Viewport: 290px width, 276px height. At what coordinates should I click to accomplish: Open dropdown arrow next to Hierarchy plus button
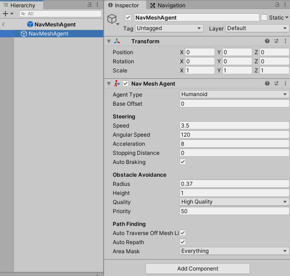pyautogui.click(x=12, y=14)
